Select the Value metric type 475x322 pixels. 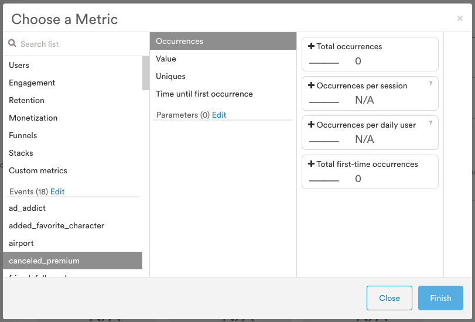point(166,59)
